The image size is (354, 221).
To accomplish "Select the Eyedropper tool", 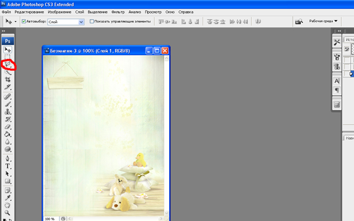I will (x=8, y=198).
